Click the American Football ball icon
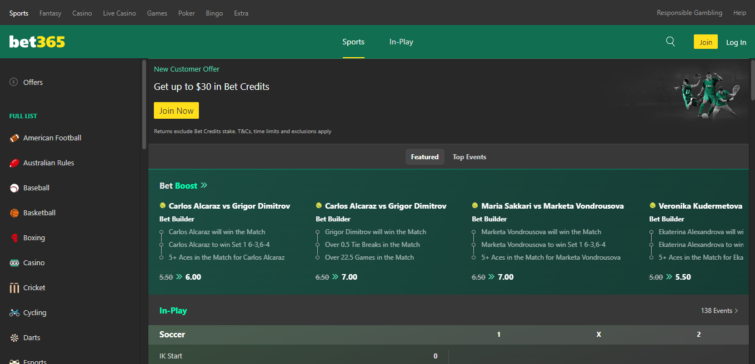The width and height of the screenshot is (755, 364). [x=14, y=138]
